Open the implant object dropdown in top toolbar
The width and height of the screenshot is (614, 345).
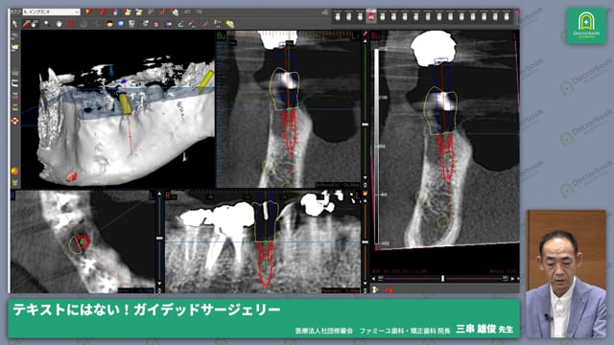click(x=51, y=12)
